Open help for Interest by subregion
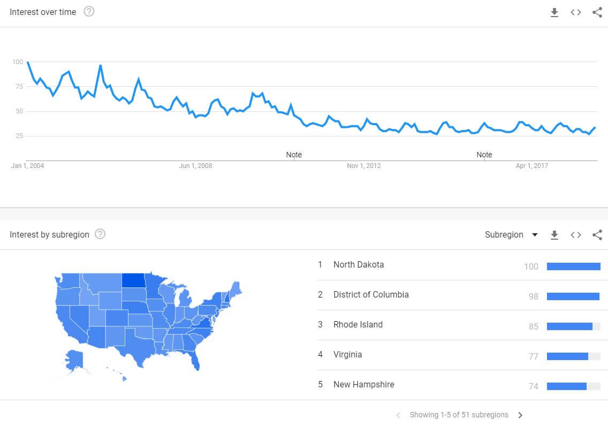This screenshot has width=608, height=427. pos(100,234)
